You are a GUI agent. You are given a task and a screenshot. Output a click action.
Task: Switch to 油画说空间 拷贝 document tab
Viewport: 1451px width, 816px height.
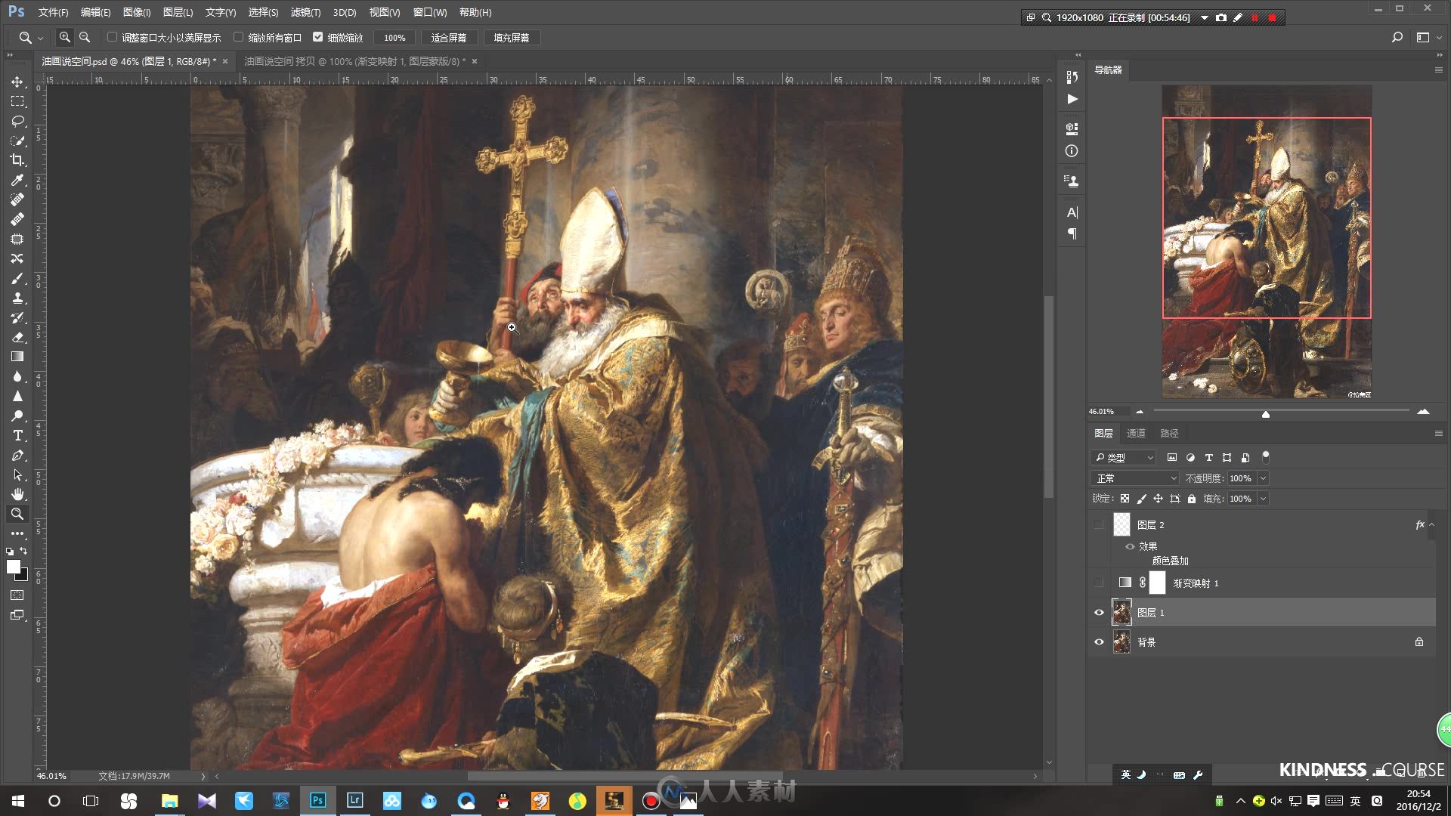click(x=354, y=61)
